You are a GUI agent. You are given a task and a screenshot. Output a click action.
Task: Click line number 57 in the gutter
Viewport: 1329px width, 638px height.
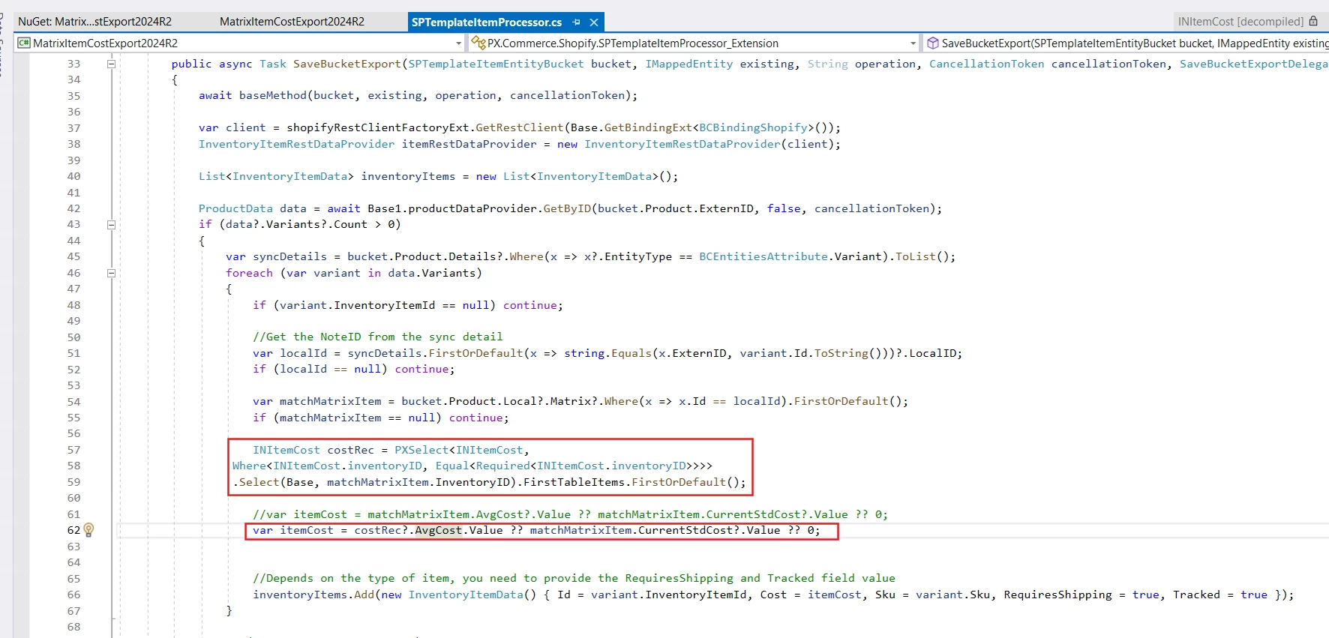[x=73, y=450]
